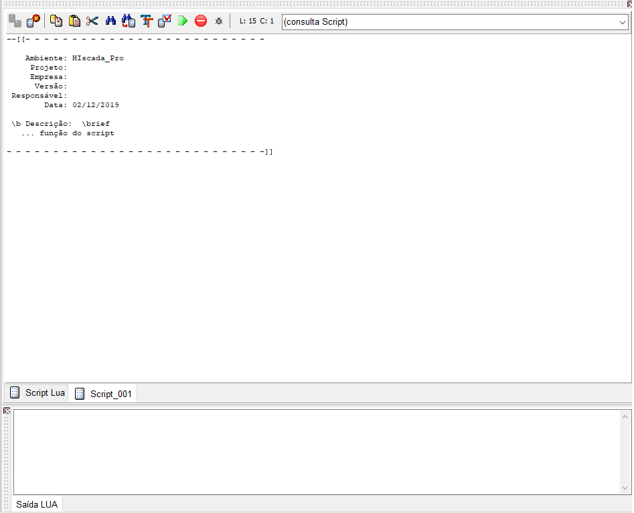Click the output panel scroll up arrow
The width and height of the screenshot is (634, 513).
pyautogui.click(x=625, y=417)
